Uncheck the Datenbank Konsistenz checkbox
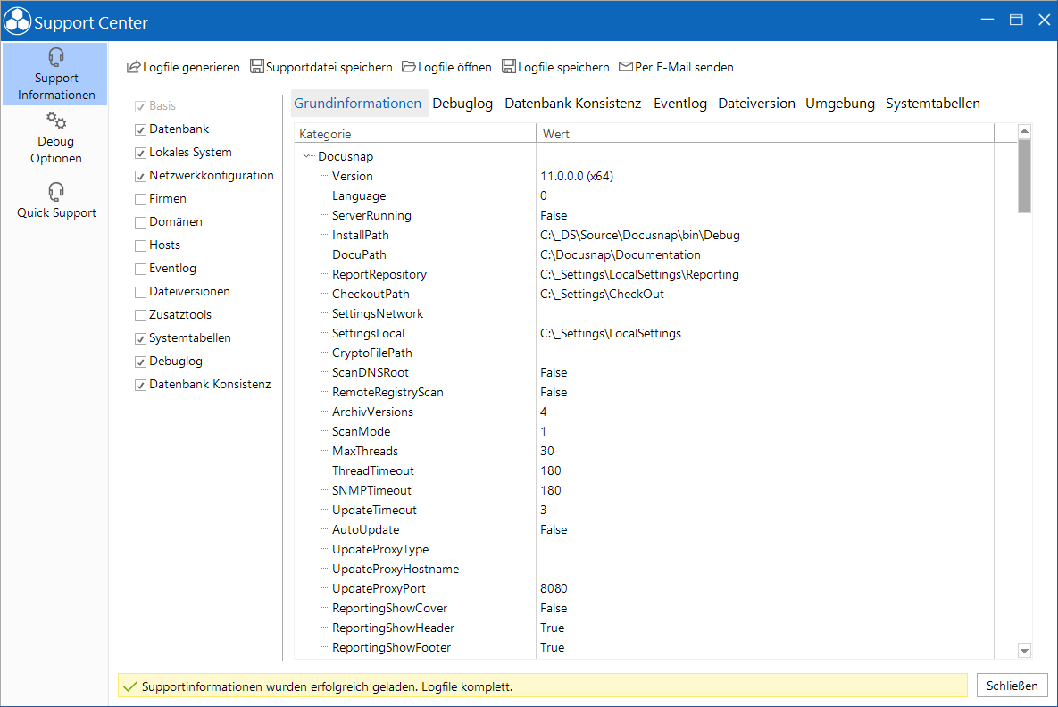Screen dimensions: 1058x707 pos(140,386)
